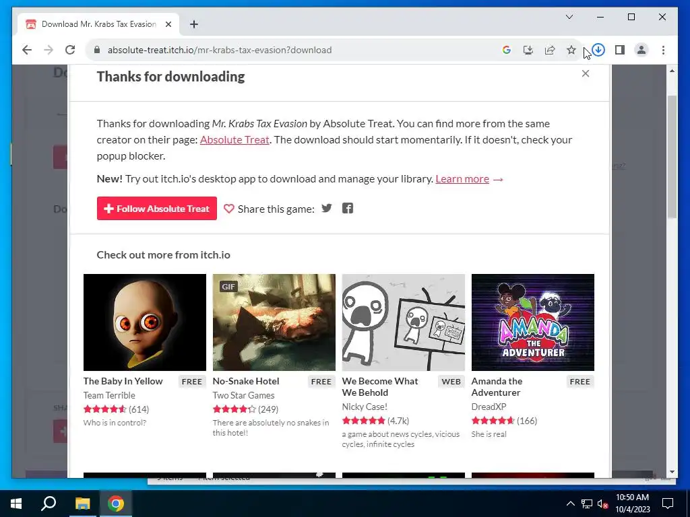Select the Download Mr. Krabs Tax Evasion tab

(98, 24)
